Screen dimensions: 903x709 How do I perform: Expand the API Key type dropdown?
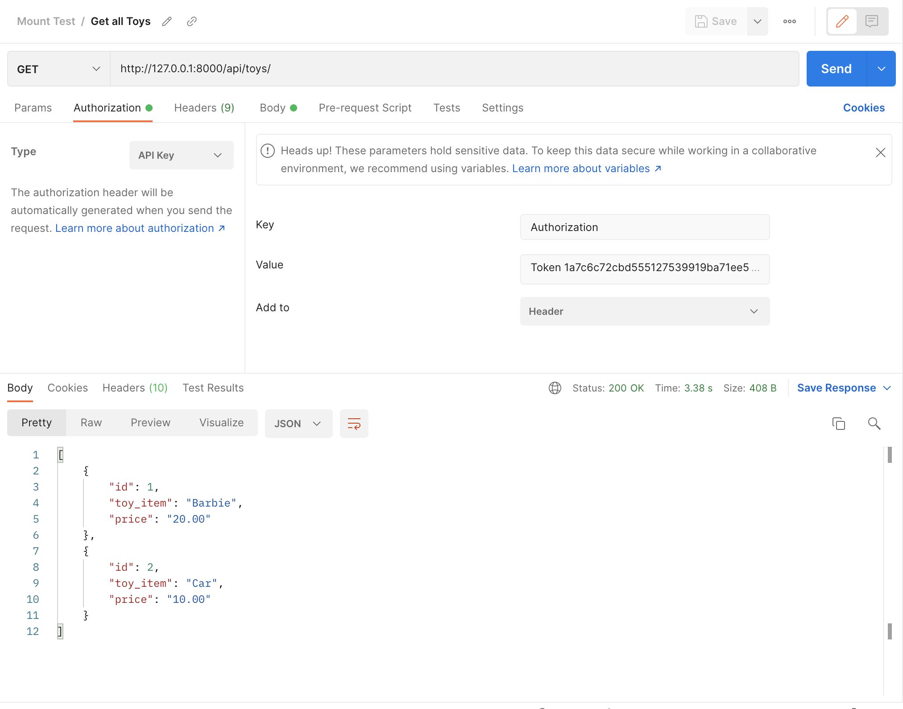tap(181, 155)
